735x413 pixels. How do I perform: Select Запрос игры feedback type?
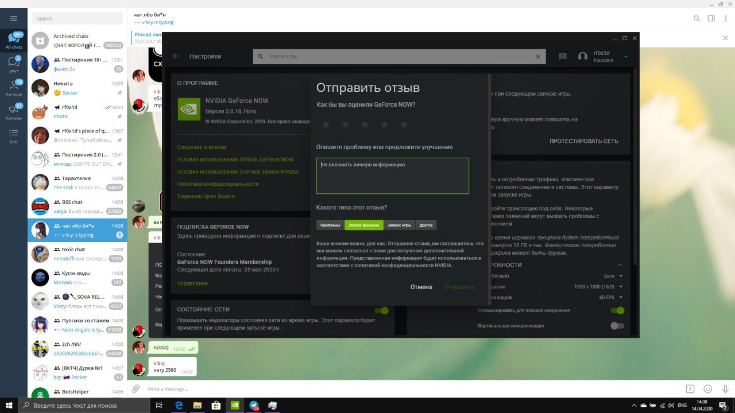tap(399, 225)
